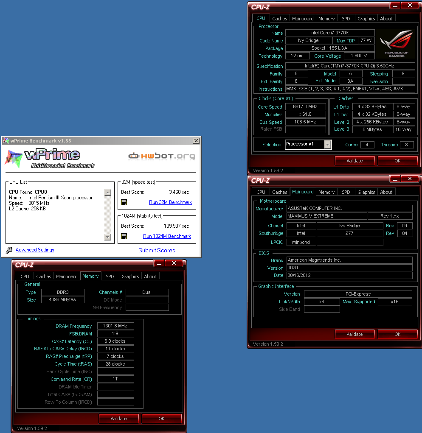422x433 pixels.
Task: Minimize the CPU-Z CPU window
Action: [x=395, y=6]
